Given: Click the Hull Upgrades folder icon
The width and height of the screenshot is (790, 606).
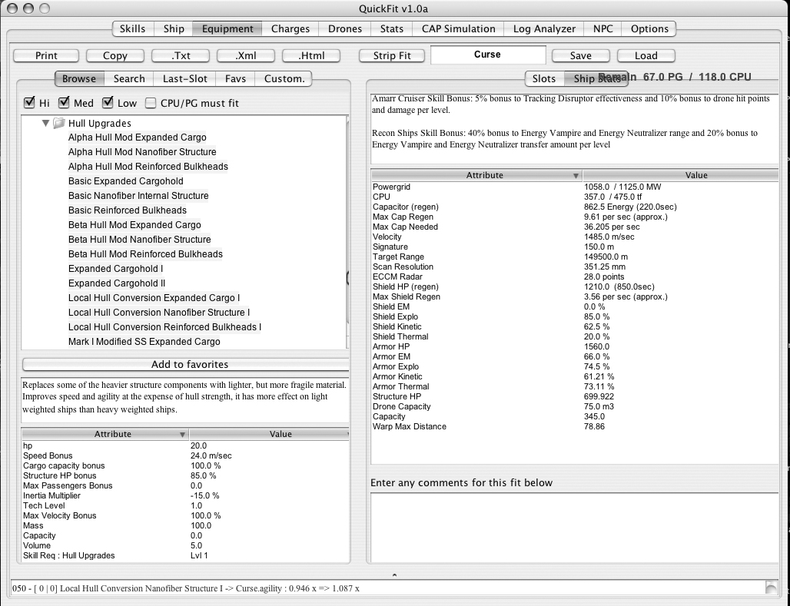Looking at the screenshot, I should [x=59, y=123].
